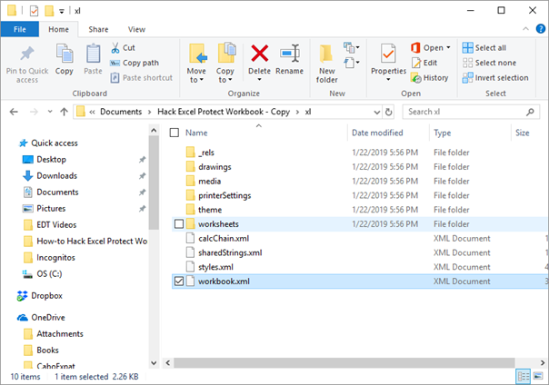Click Copy path button
Viewport: 549px width, 385px height.
[135, 63]
